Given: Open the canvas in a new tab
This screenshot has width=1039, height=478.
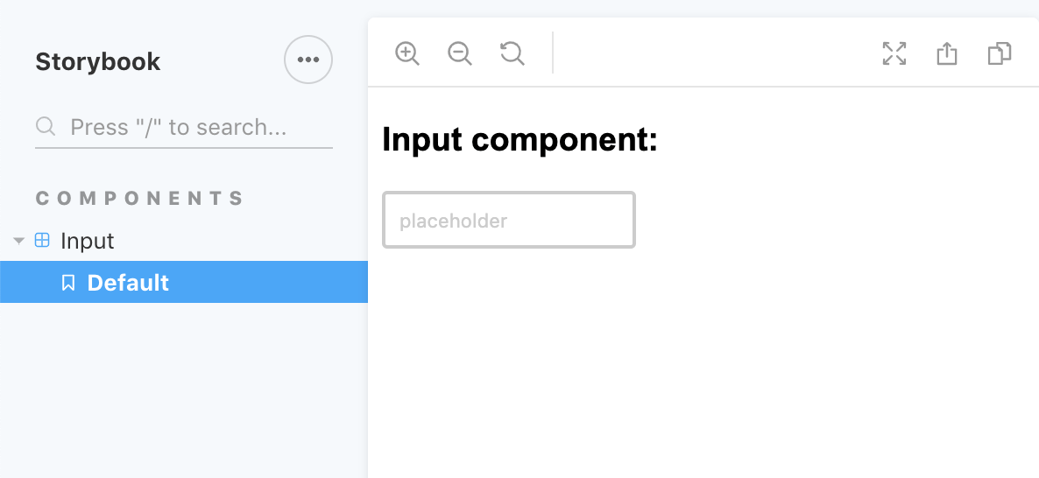Looking at the screenshot, I should click(x=947, y=53).
